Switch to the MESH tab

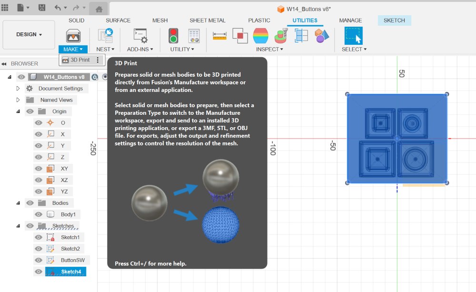[x=160, y=20]
